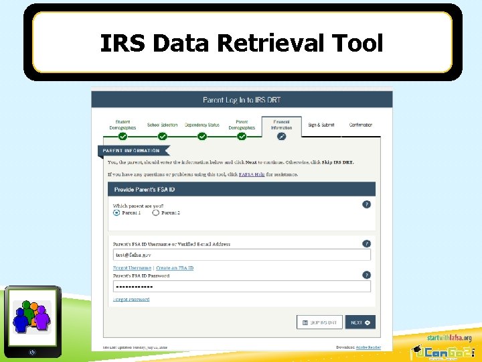Select the Parent 2 radio button
The height and width of the screenshot is (362, 482).
(x=155, y=213)
